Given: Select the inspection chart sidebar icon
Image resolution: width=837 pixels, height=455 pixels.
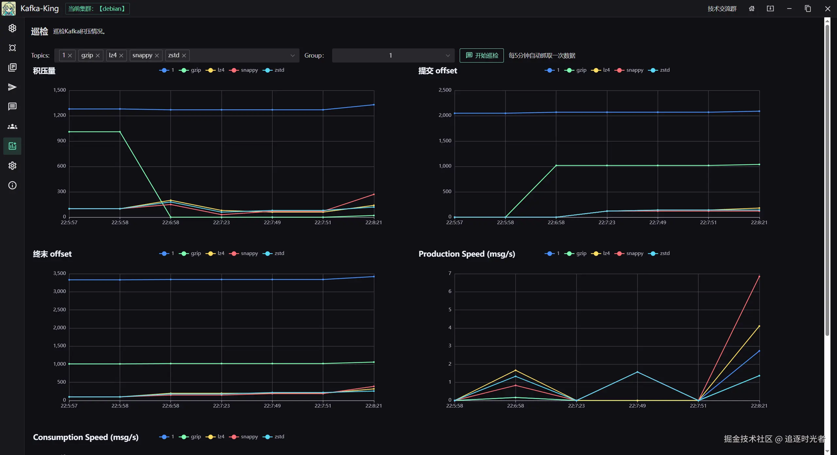Looking at the screenshot, I should coord(12,146).
